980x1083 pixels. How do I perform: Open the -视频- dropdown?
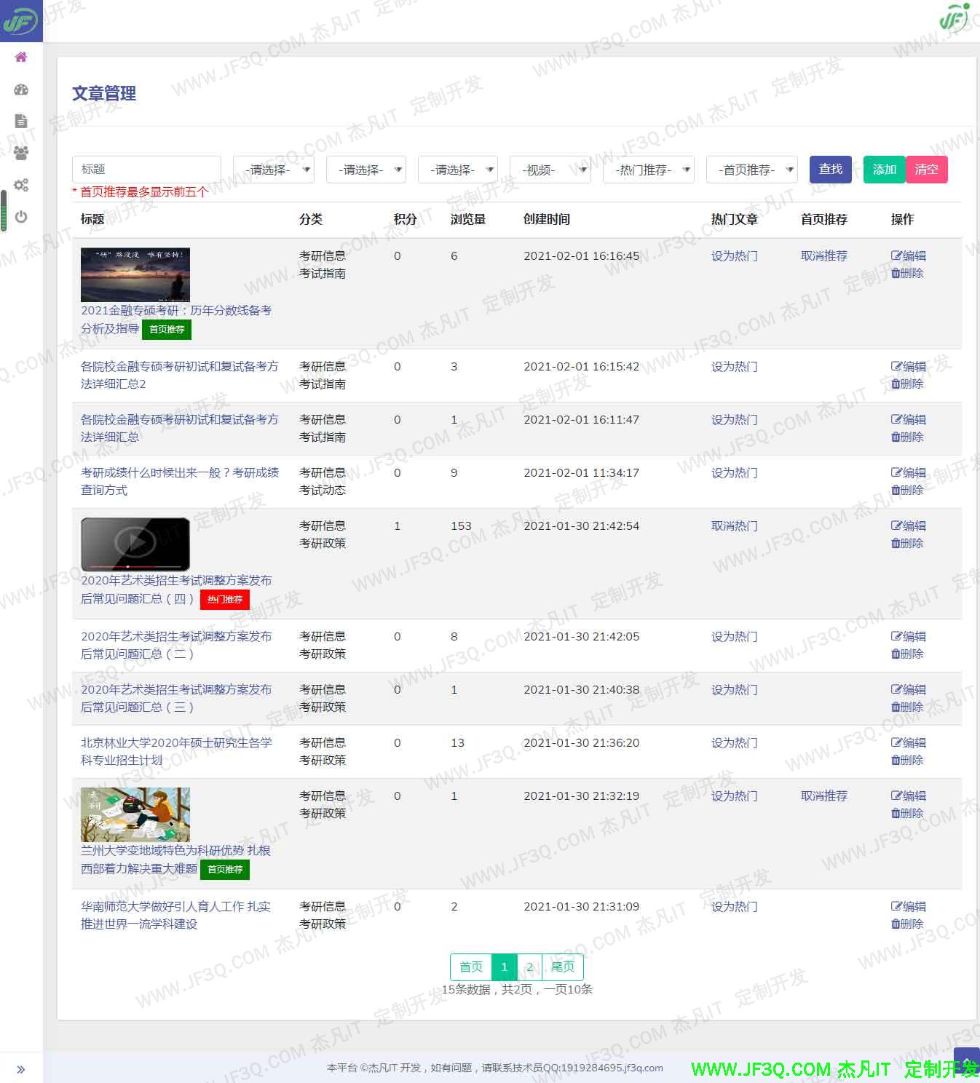click(x=550, y=169)
